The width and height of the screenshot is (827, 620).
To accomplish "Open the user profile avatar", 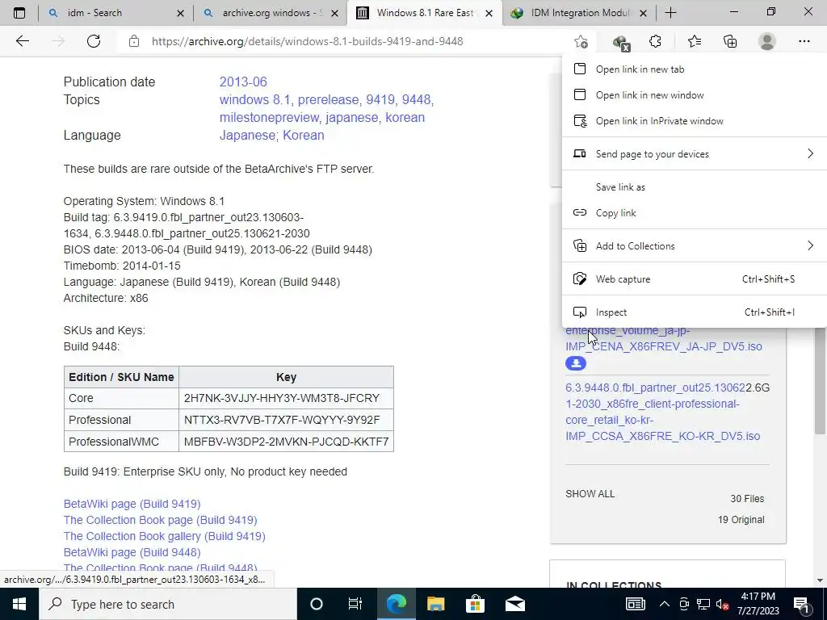I will click(767, 41).
